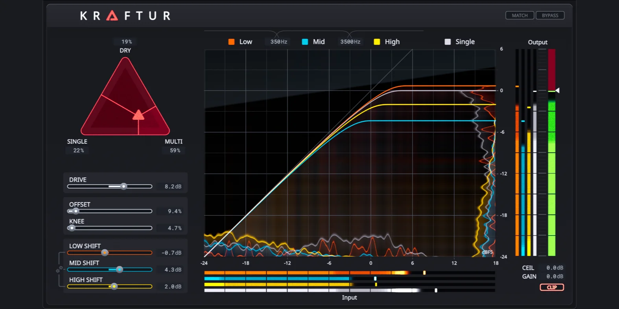Toggle the CLIP mode button
Image resolution: width=619 pixels, height=309 pixels.
pyautogui.click(x=552, y=287)
